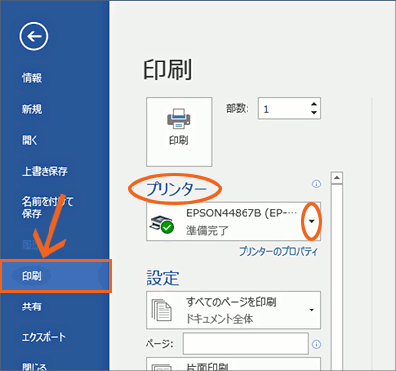Click the printer info icon beside プリンター
This screenshot has width=396, height=371.
316,184
